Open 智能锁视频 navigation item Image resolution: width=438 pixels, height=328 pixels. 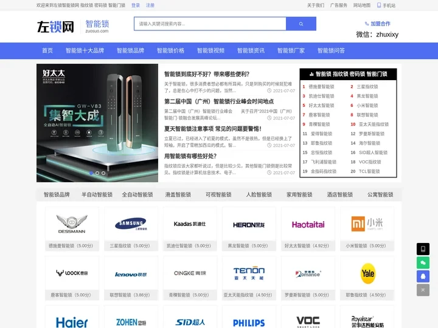pos(210,50)
